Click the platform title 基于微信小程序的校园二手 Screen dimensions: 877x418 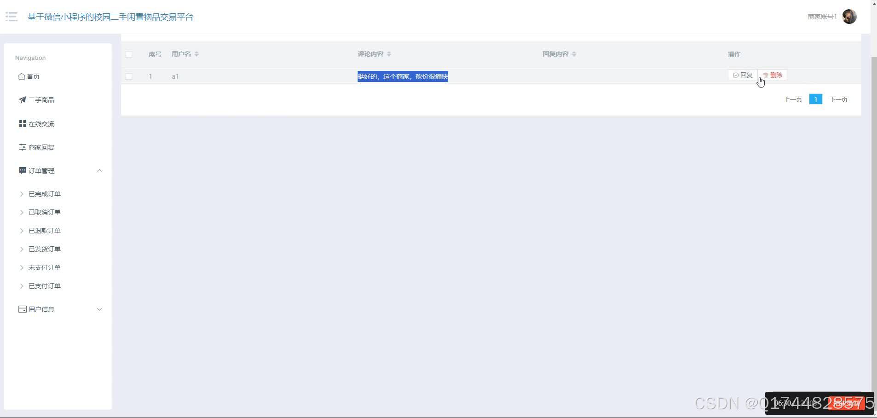(110, 17)
